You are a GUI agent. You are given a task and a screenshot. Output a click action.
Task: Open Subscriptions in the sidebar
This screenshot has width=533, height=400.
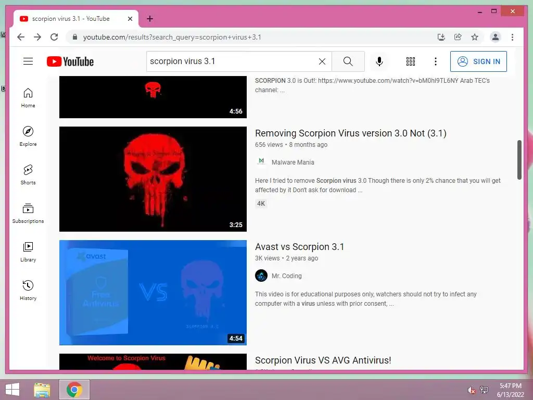click(28, 213)
